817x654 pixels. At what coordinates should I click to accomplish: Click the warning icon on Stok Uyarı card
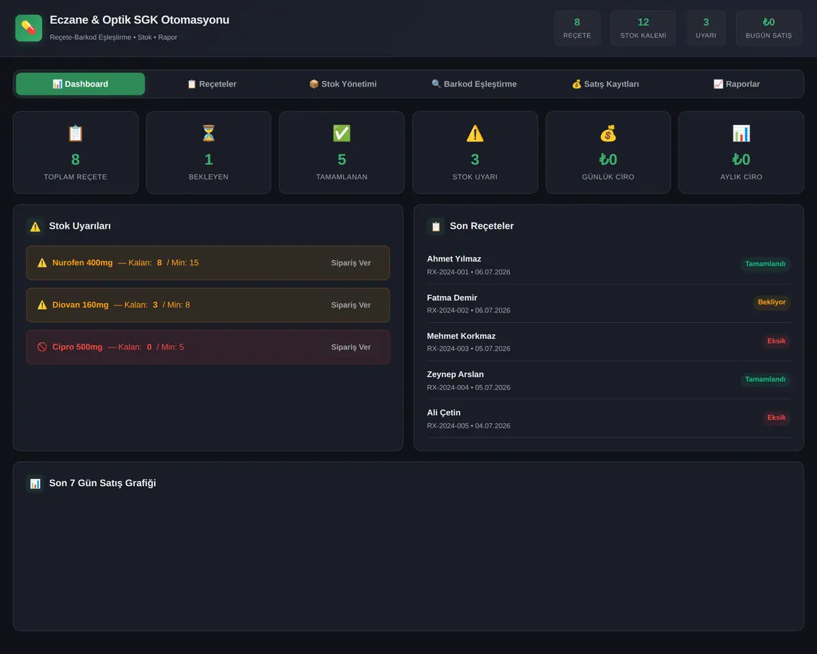click(x=475, y=133)
